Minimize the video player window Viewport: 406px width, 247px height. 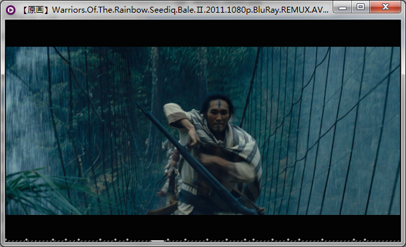tap(343, 7)
